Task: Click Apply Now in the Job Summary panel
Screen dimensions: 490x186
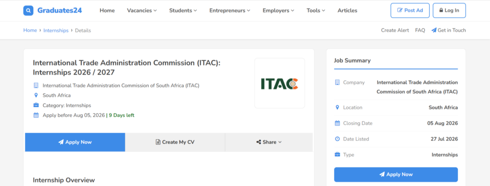Action: point(396,175)
